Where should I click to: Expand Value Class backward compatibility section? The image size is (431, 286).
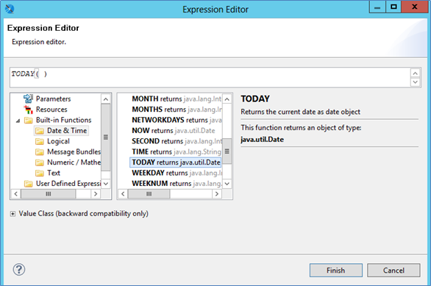coord(13,214)
